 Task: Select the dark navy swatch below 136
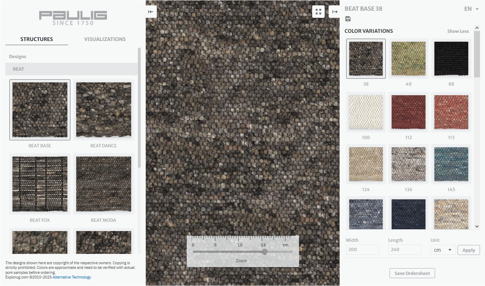(x=408, y=213)
